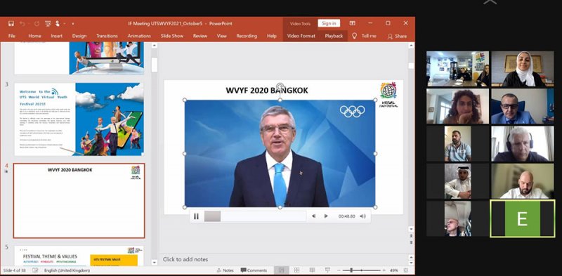The width and height of the screenshot is (562, 276).
Task: Click the spell check icon in status bar
Action: pyautogui.click(x=35, y=270)
